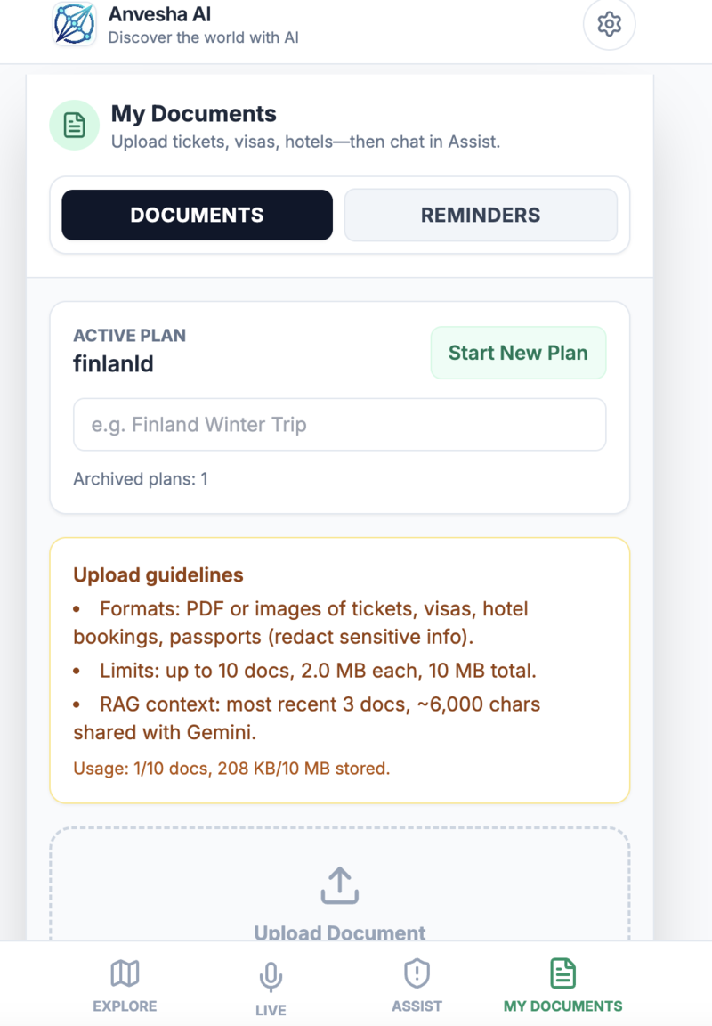This screenshot has height=1026, width=712.
Task: Focus the Finland Winter Trip input field
Action: pyautogui.click(x=339, y=425)
